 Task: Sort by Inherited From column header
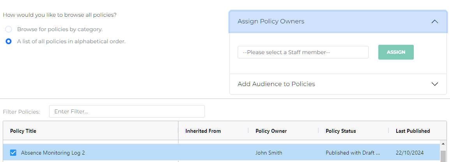coord(203,131)
